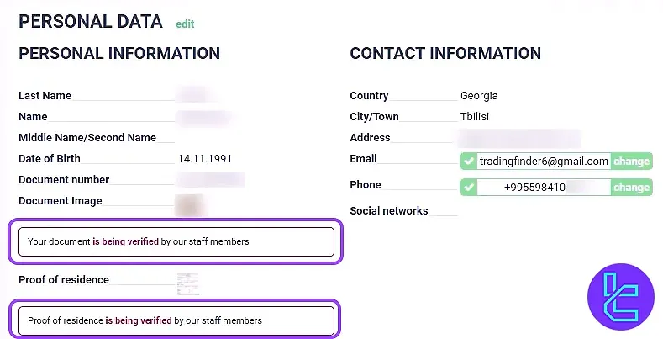Select the blurred Document number value

pyautogui.click(x=210, y=179)
